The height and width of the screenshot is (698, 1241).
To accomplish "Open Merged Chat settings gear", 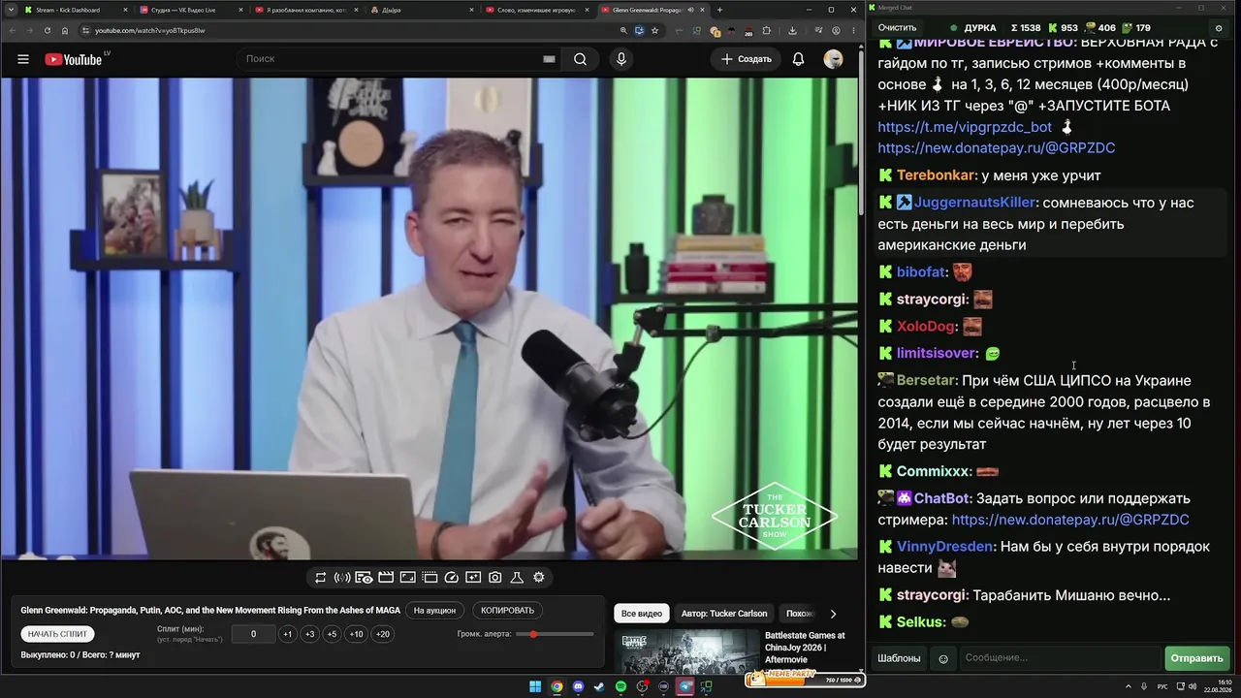I will (x=1219, y=28).
